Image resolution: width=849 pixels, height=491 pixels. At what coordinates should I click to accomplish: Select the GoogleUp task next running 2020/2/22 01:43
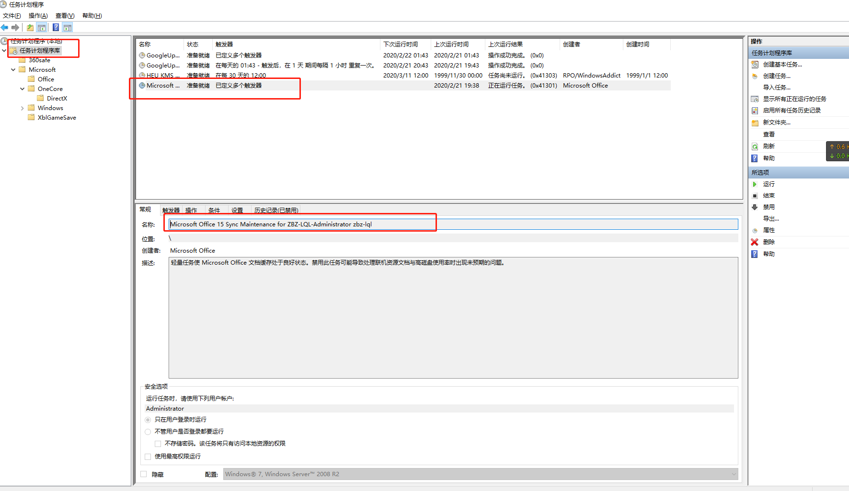[403, 56]
